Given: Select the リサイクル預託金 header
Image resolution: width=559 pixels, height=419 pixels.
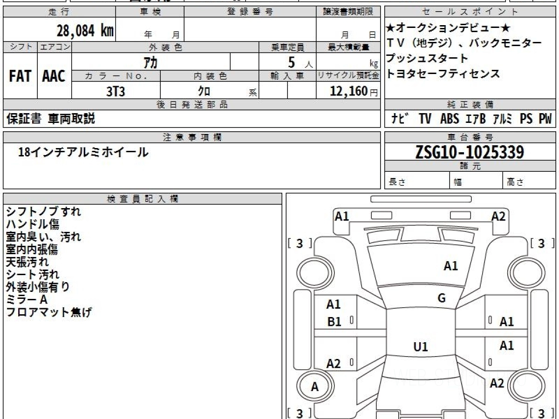Looking at the screenshot, I should tap(348, 76).
